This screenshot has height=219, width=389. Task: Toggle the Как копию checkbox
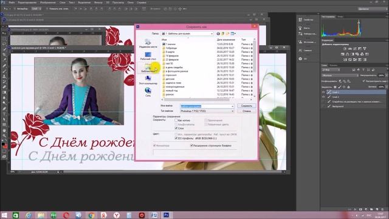coord(176,120)
